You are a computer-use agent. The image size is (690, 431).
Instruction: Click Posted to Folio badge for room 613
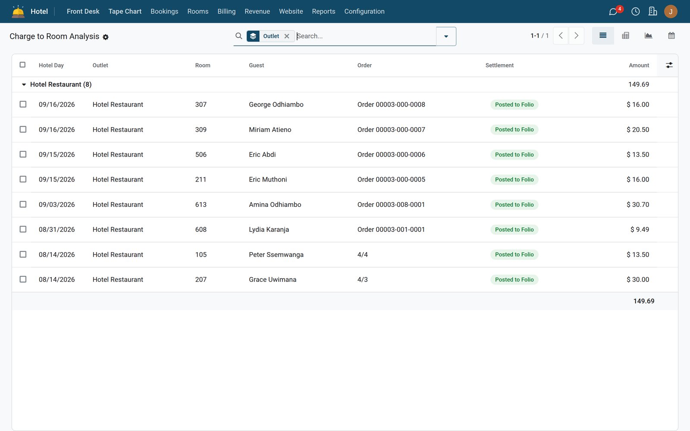pos(514,205)
